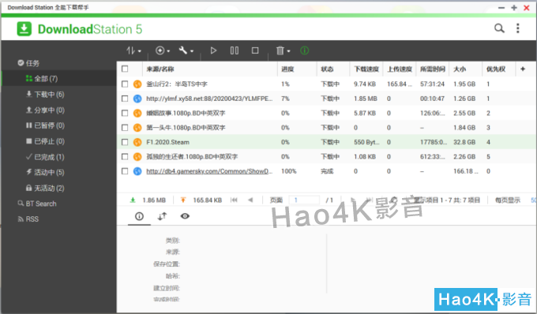537x314 pixels.
Task: Open the 每页显示 items-per-page dropdown
Action: click(533, 200)
